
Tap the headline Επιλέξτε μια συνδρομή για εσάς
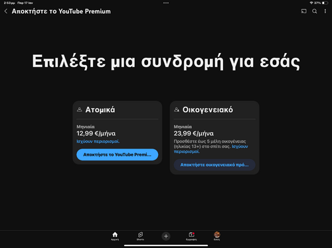pos(166,62)
